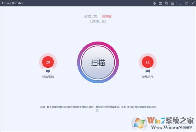Select the 设备驱动 label
Viewport: 196px width, 132px height.
click(48, 77)
